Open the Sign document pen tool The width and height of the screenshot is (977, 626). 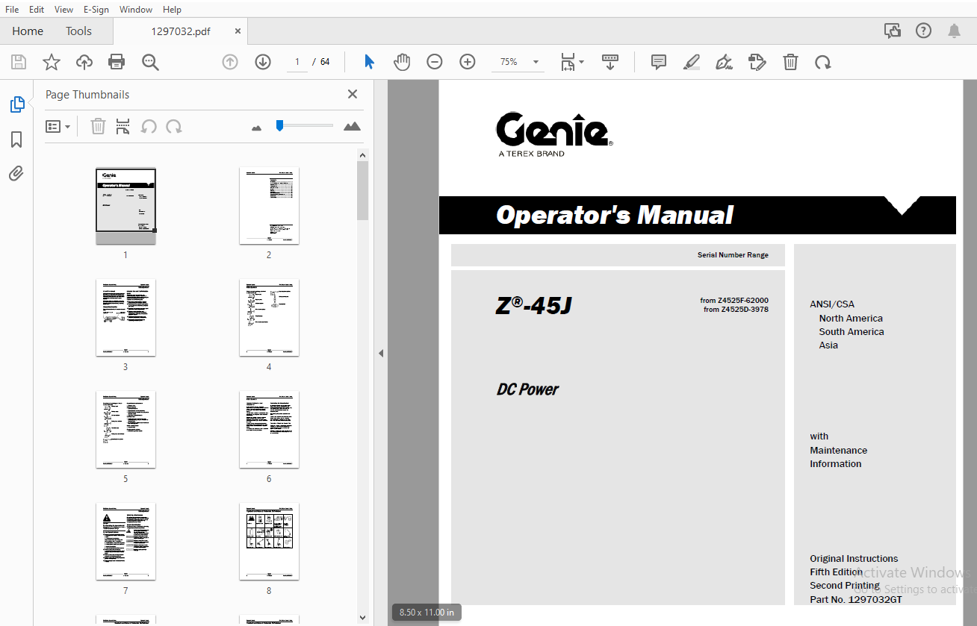pos(724,62)
